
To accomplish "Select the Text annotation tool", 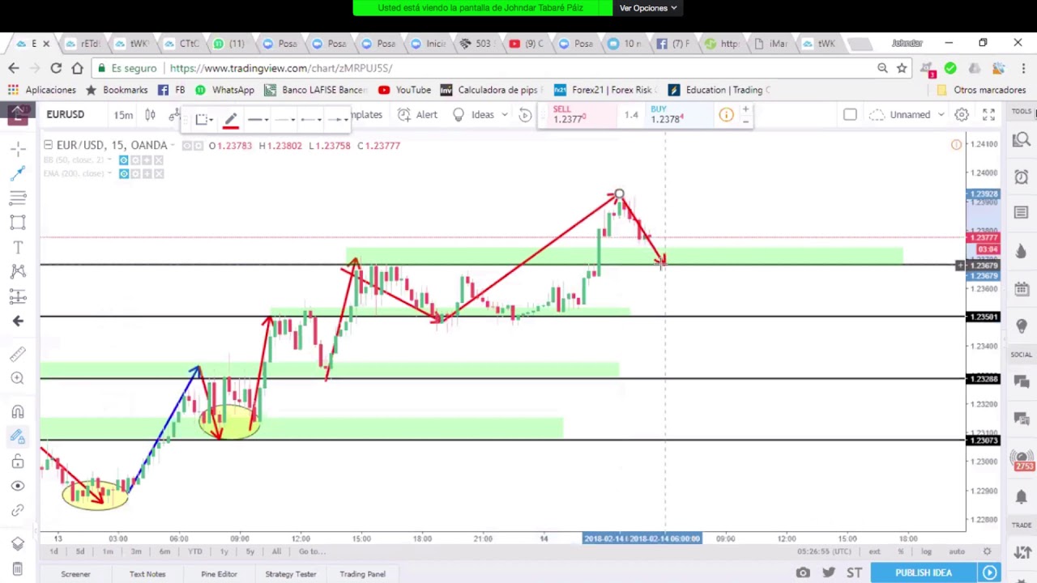I will [x=18, y=247].
